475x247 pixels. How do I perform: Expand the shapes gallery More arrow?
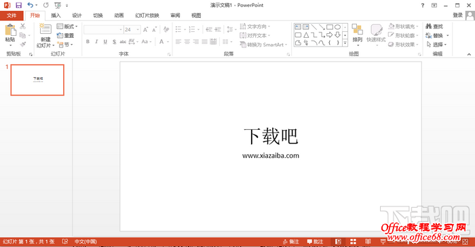click(345, 43)
